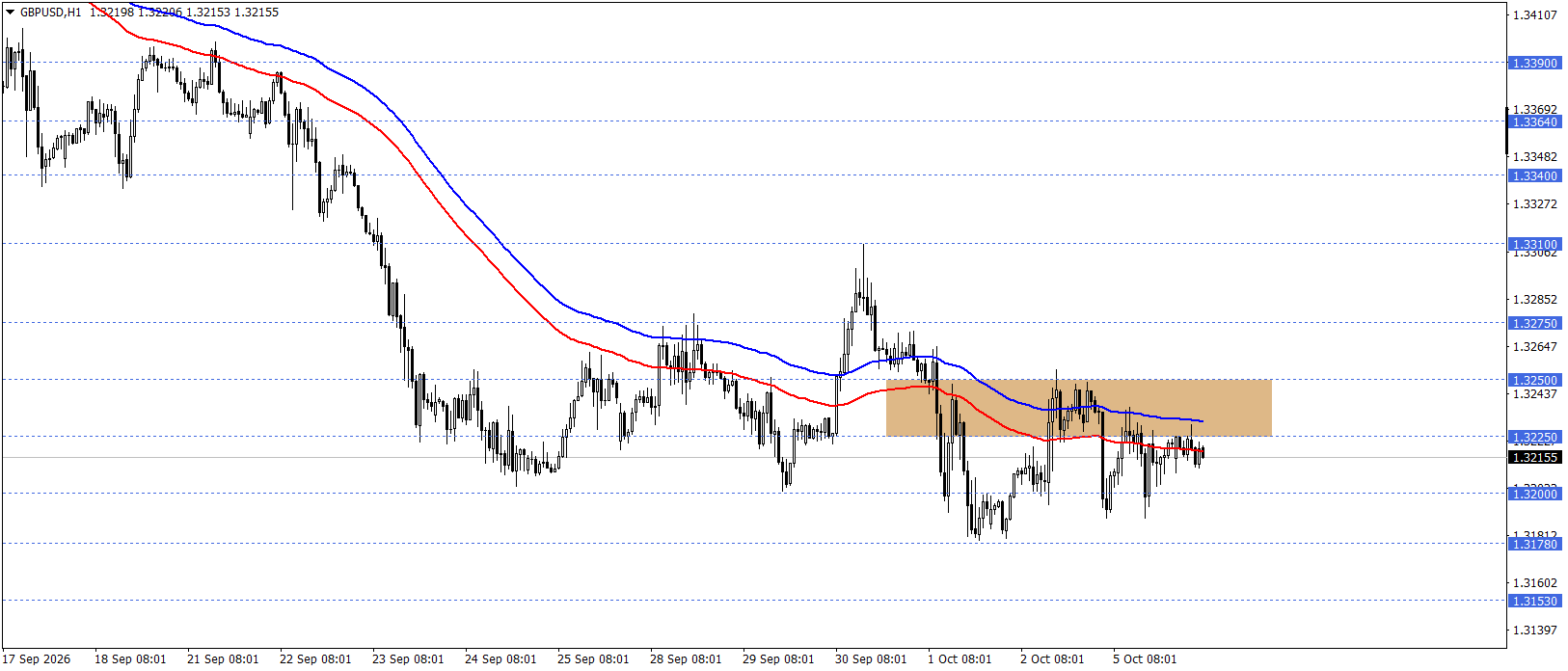Viewport: 1568px width, 671px height.
Task: Click the 1.34107 price scale value
Action: point(1535,15)
